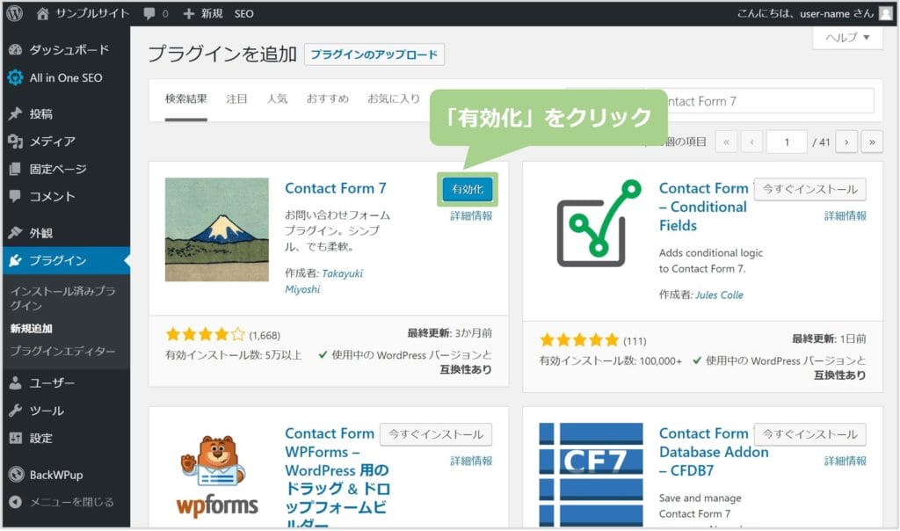Open author link Takayuki Miyoshi
The width and height of the screenshot is (900, 531).
pos(324,281)
